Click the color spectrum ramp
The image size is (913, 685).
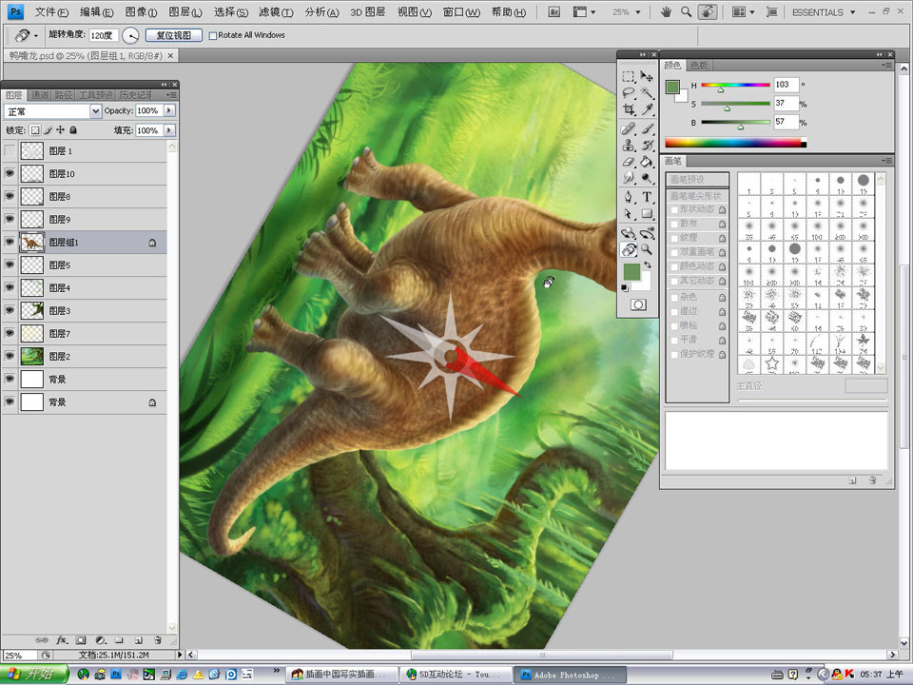pos(735,143)
